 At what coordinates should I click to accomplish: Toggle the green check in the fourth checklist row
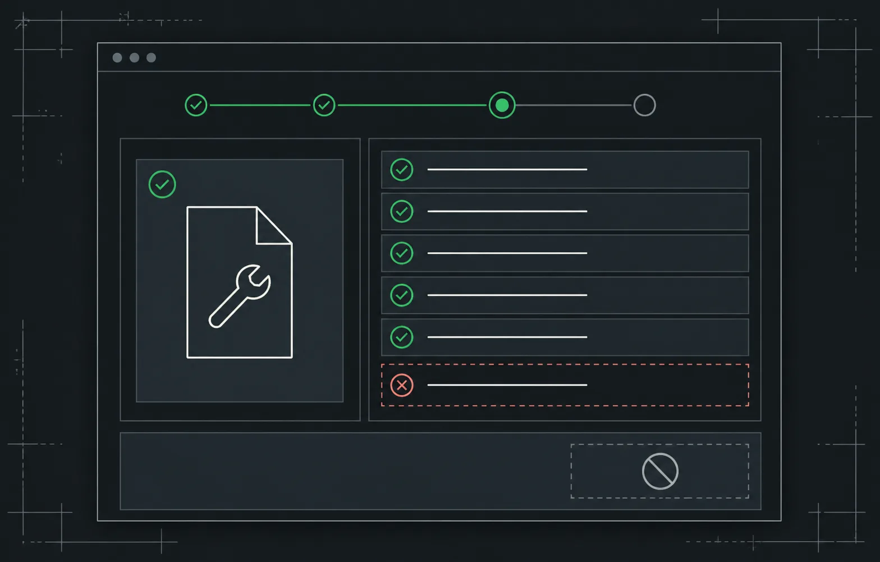tap(402, 295)
